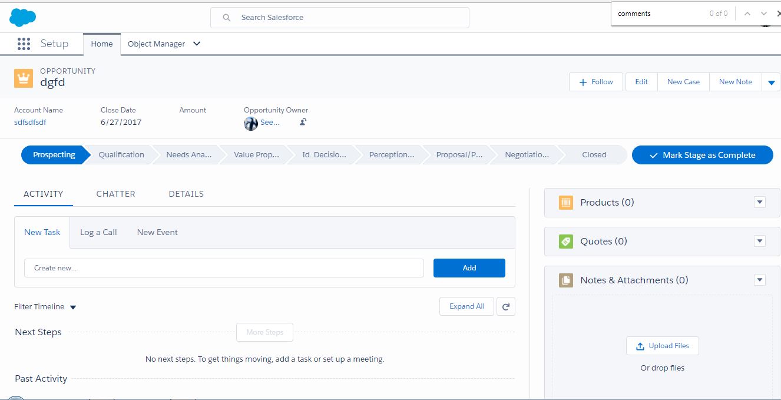Open the more actions dropdown beside New Note
The image size is (781, 400).
pyautogui.click(x=771, y=82)
